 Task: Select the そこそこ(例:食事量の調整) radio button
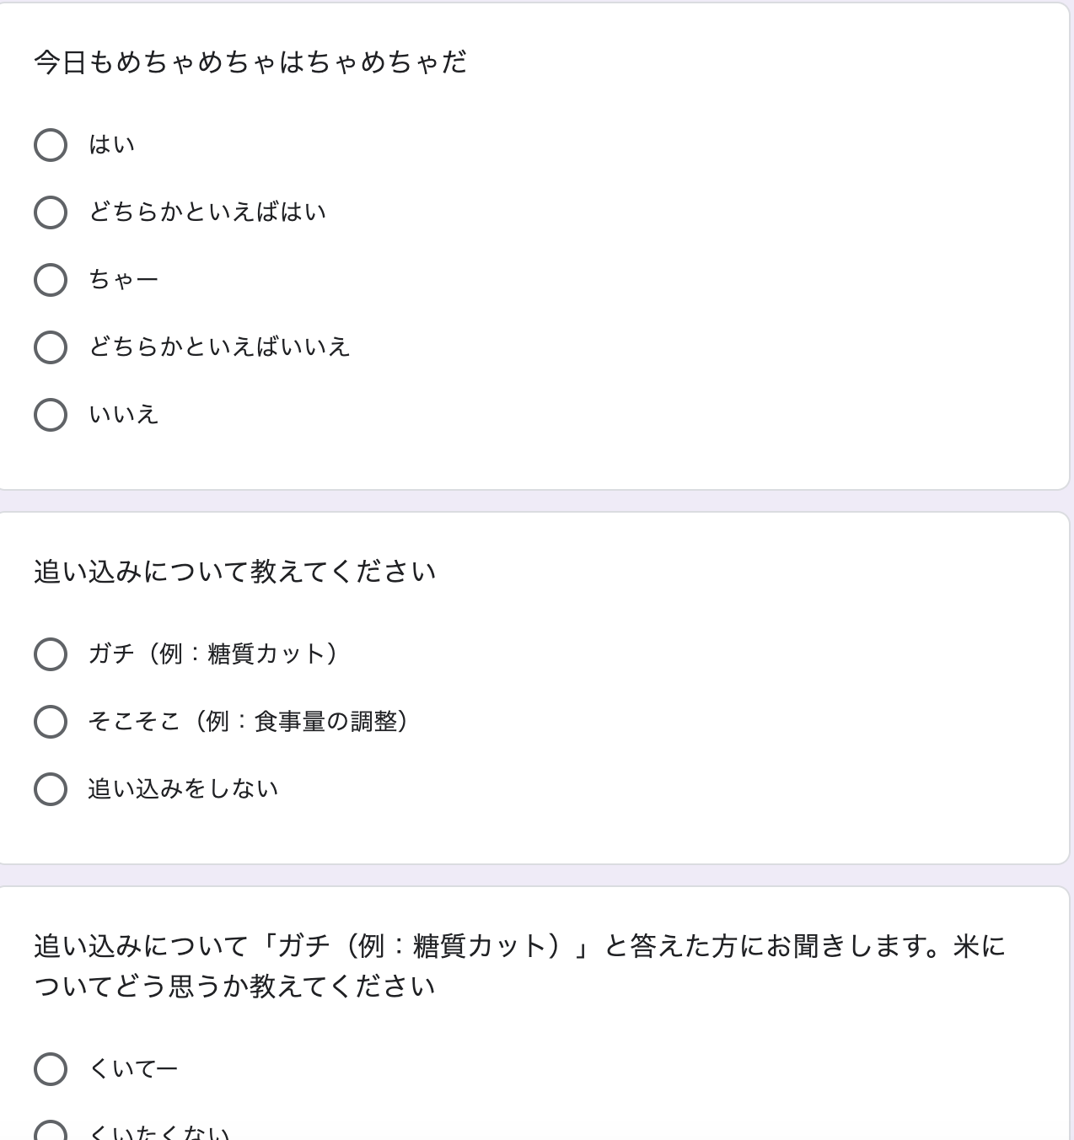click(x=51, y=722)
